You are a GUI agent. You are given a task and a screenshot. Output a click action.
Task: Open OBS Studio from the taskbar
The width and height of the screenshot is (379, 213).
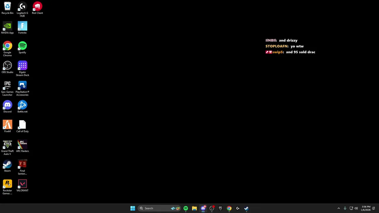(x=212, y=208)
